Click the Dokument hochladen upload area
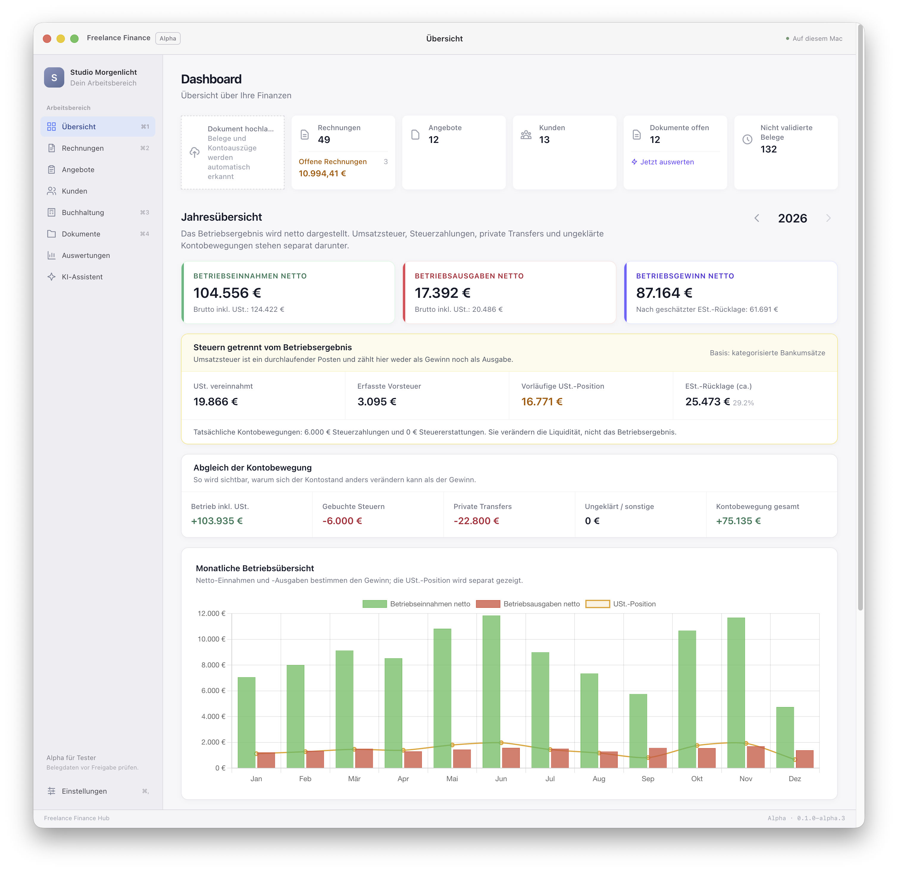 click(233, 152)
